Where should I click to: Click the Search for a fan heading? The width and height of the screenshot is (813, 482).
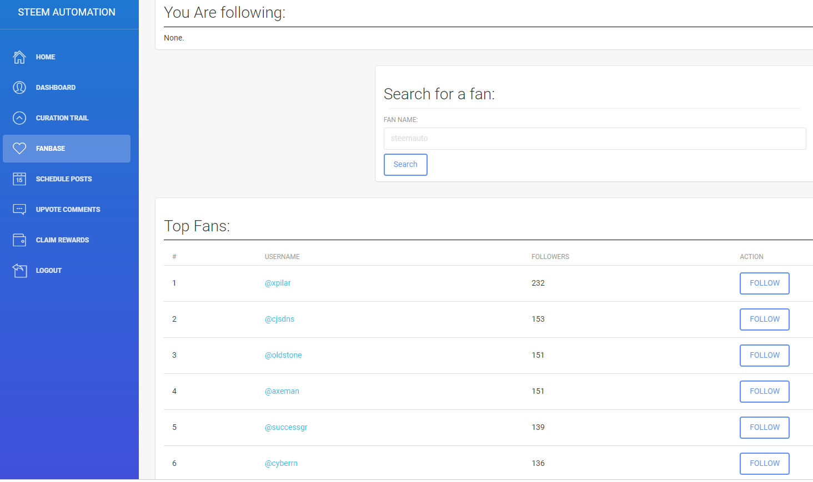439,94
